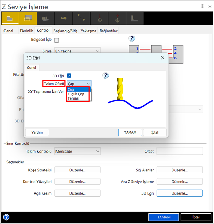This screenshot has width=214, height=224.
Task: Open the toolpath dots toolbar icon
Action: pos(81,18)
